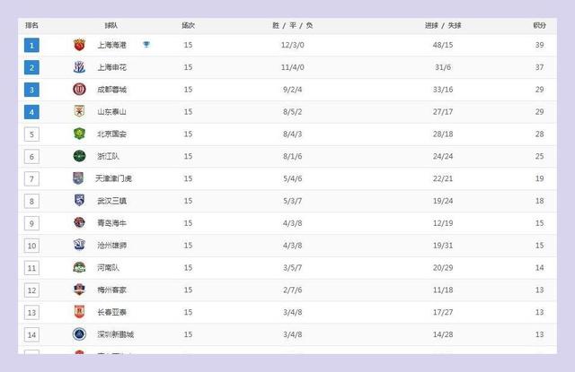This screenshot has height=372, width=575.
Task: Open the 上海海港 team name
Action: point(111,45)
